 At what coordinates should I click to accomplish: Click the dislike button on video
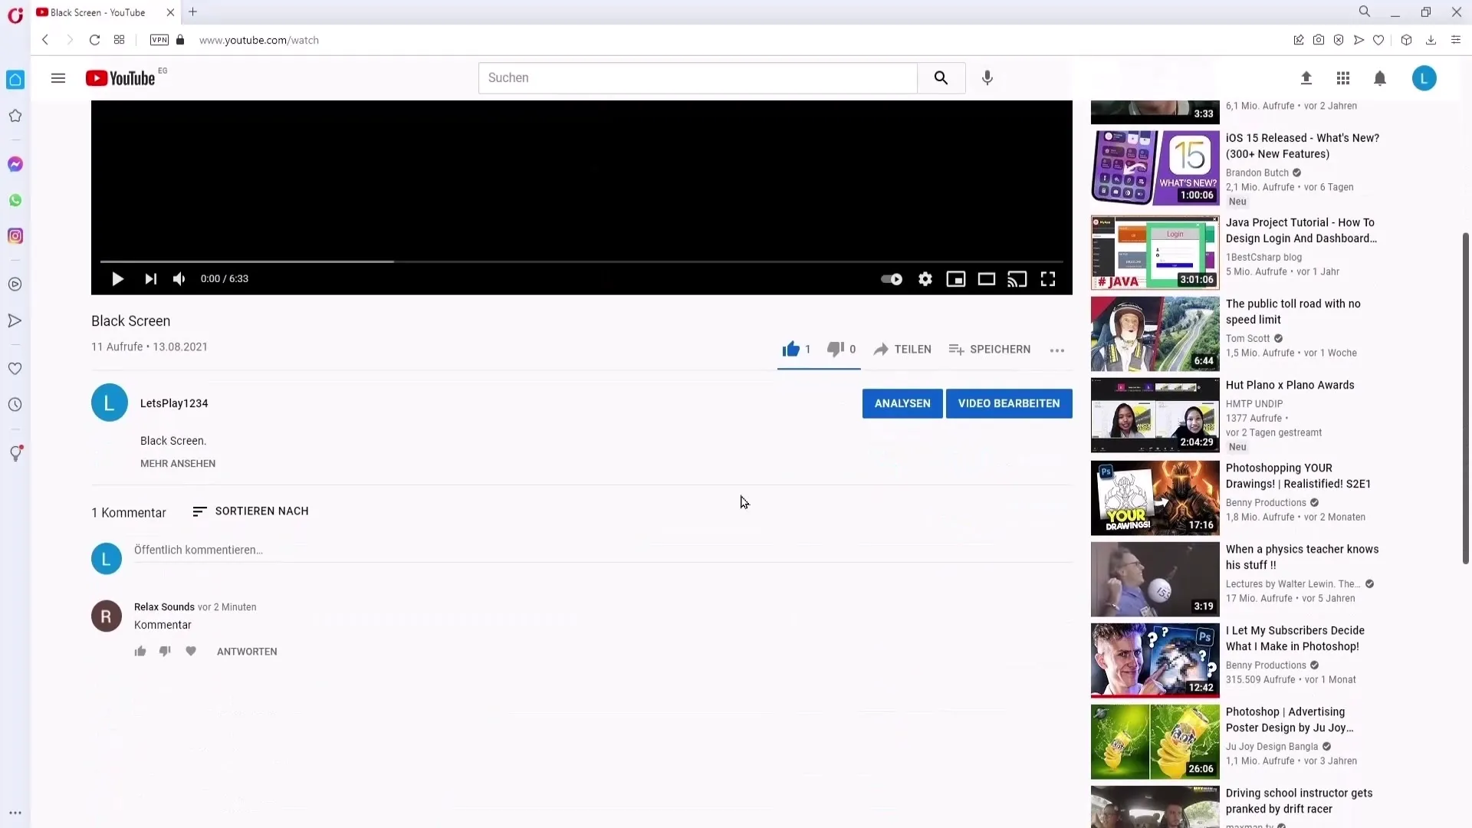[x=835, y=348]
